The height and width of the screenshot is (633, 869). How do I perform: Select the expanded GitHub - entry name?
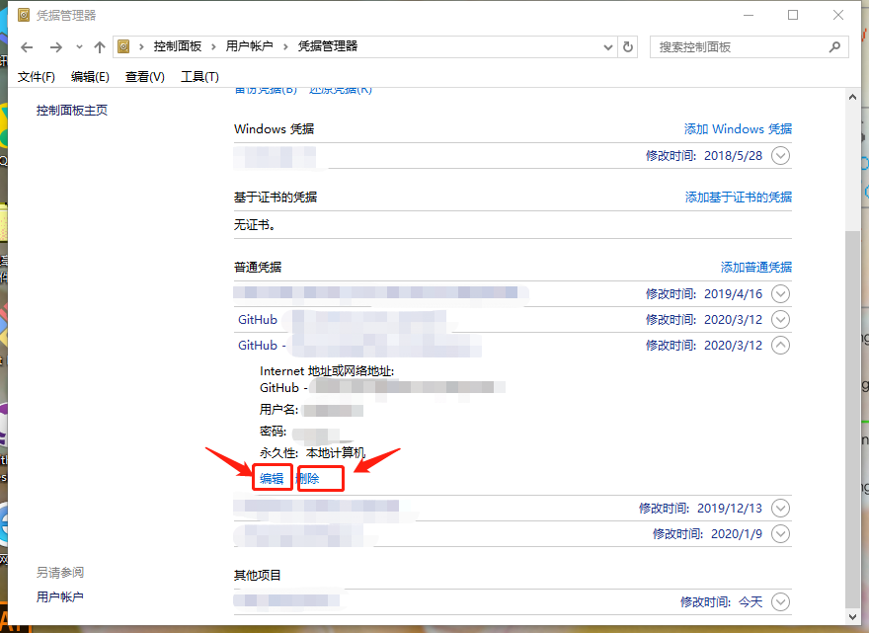click(x=262, y=346)
